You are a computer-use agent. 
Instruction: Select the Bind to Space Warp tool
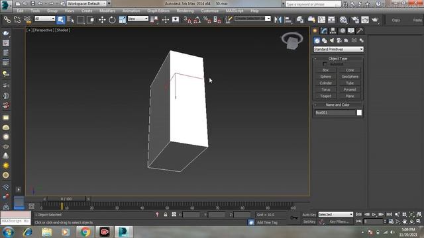[27, 20]
